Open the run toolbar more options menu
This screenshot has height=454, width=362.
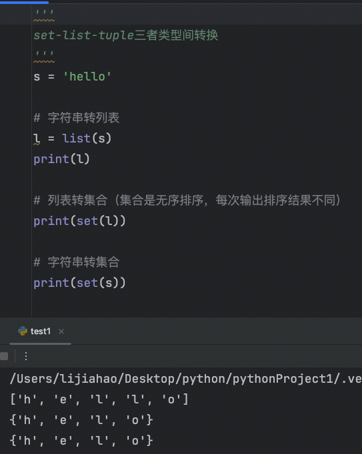tap(26, 356)
